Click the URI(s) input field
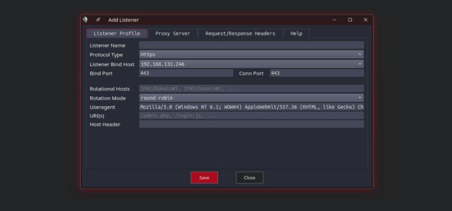The width and height of the screenshot is (452, 211). (251, 116)
